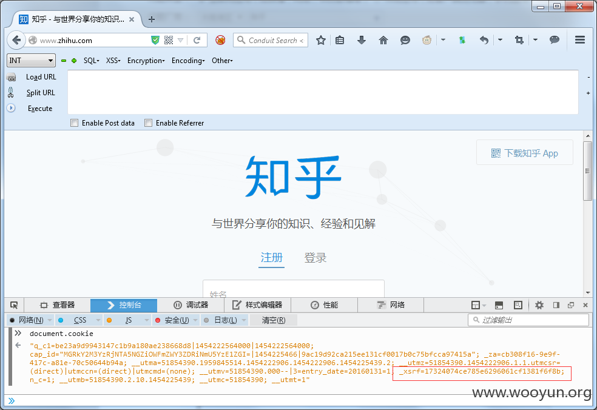Expand the XSS menu
The width and height of the screenshot is (597, 410).
coord(113,61)
